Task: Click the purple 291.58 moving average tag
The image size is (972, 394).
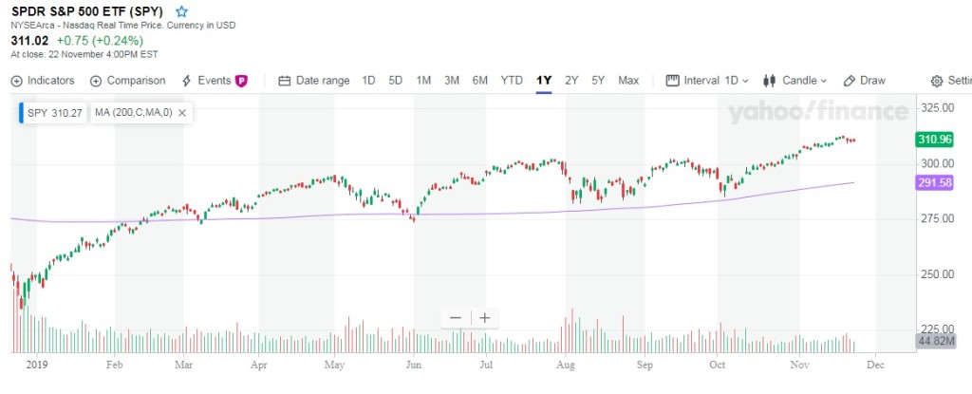Action: [x=934, y=183]
